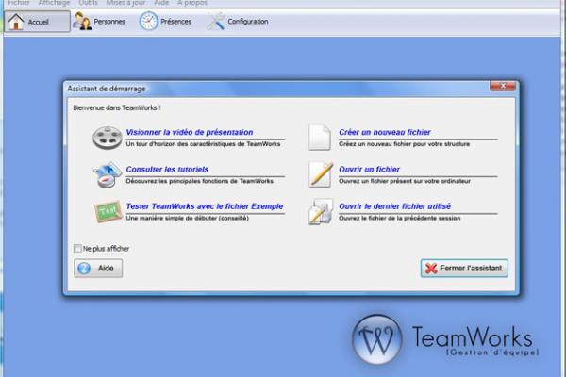Click text Ouvrez le fichier de la précédente session
The width and height of the screenshot is (566, 377).
click(400, 219)
